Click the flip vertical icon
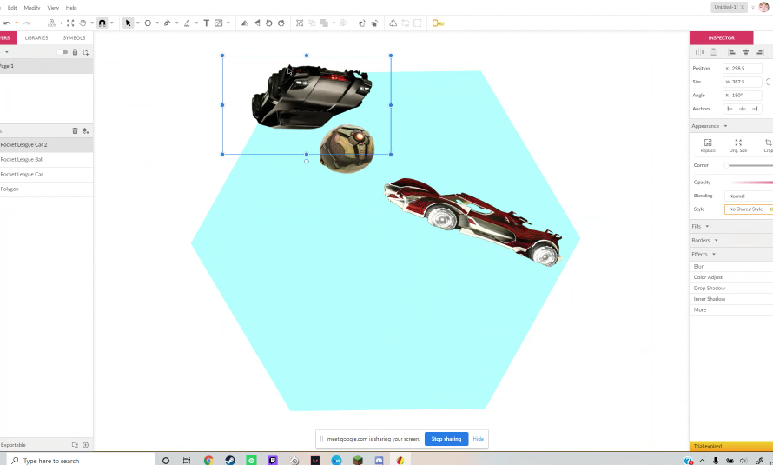Screen dimensions: 773x465 pos(257,23)
